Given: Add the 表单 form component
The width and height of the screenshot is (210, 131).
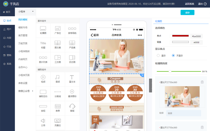Looking at the screenshot, I should tap(57, 108).
